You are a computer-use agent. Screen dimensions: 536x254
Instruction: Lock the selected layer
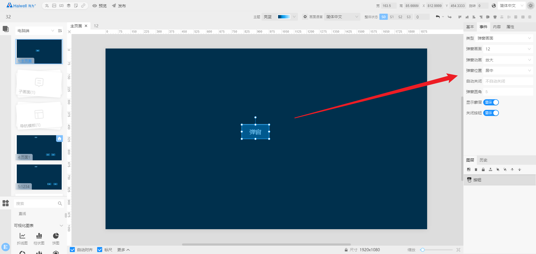click(x=483, y=170)
